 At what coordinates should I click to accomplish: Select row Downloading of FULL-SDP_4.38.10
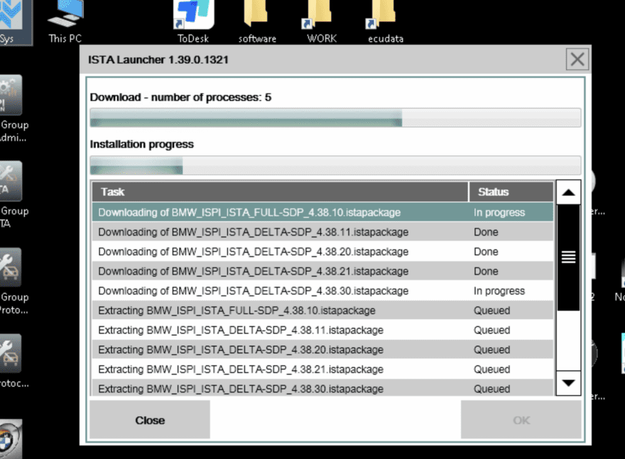(x=323, y=212)
